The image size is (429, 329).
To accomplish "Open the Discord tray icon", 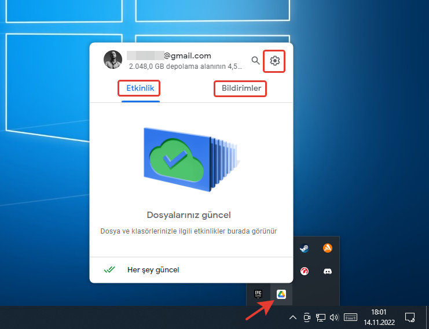I will point(327,271).
